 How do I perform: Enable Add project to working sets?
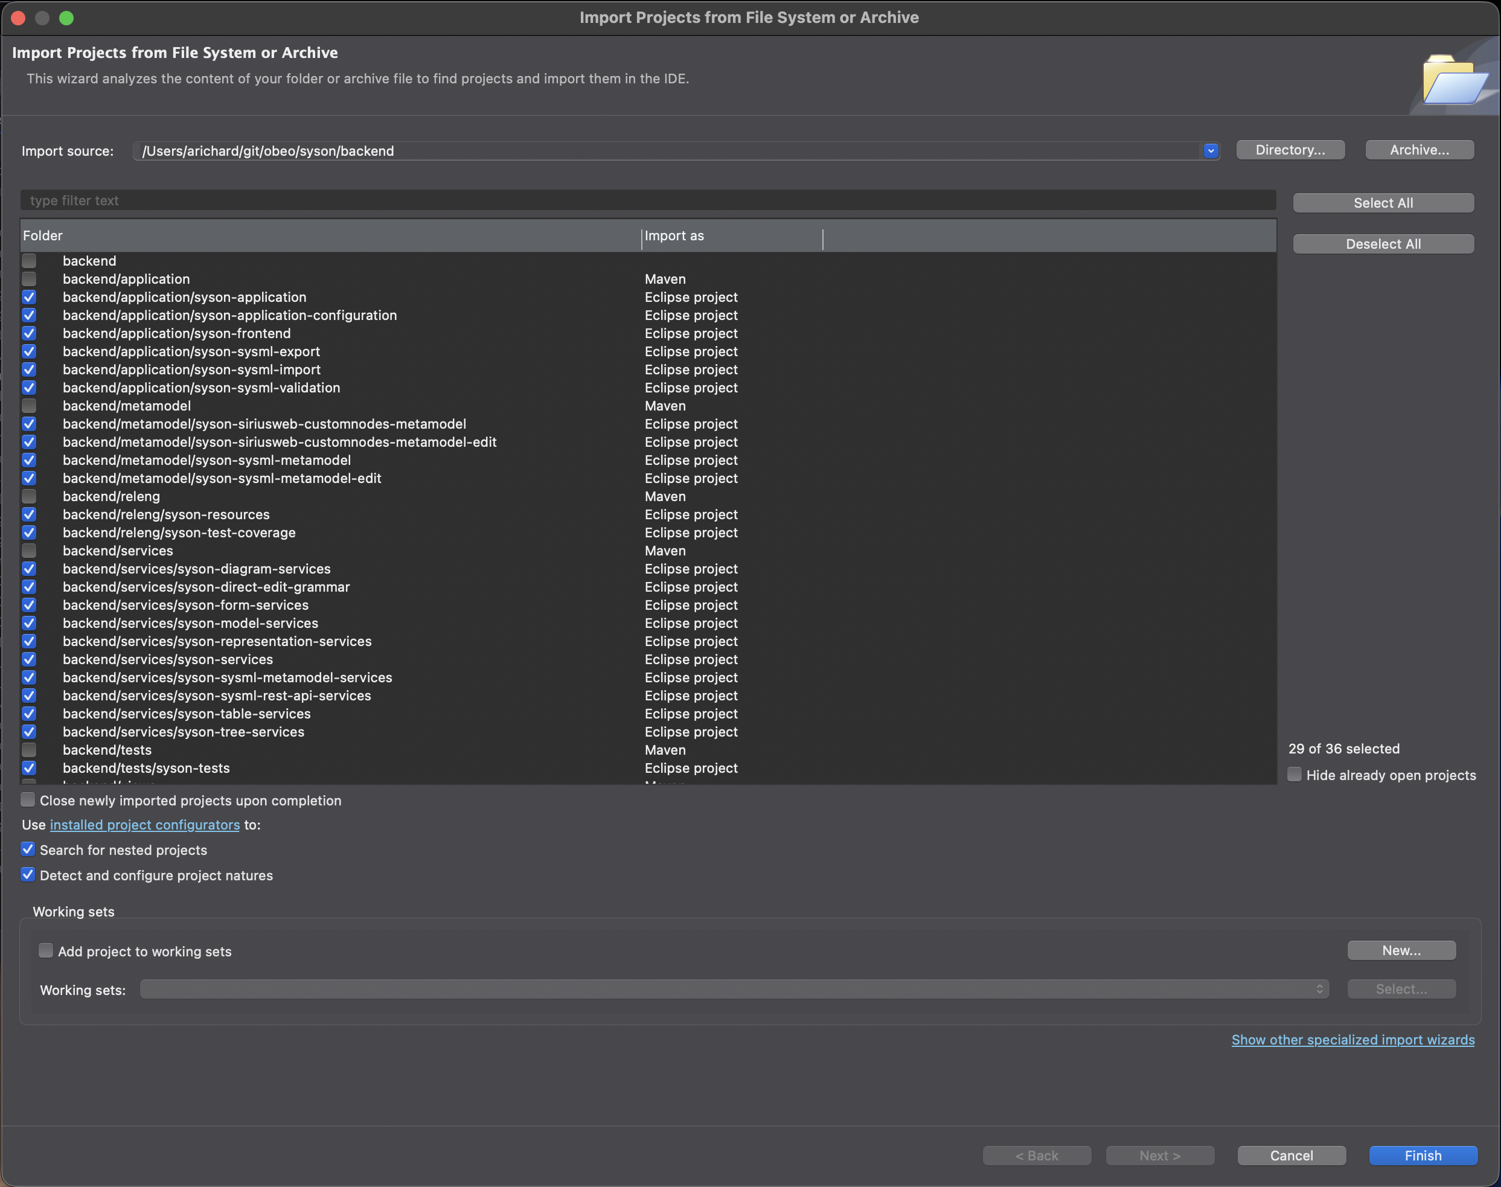click(46, 951)
